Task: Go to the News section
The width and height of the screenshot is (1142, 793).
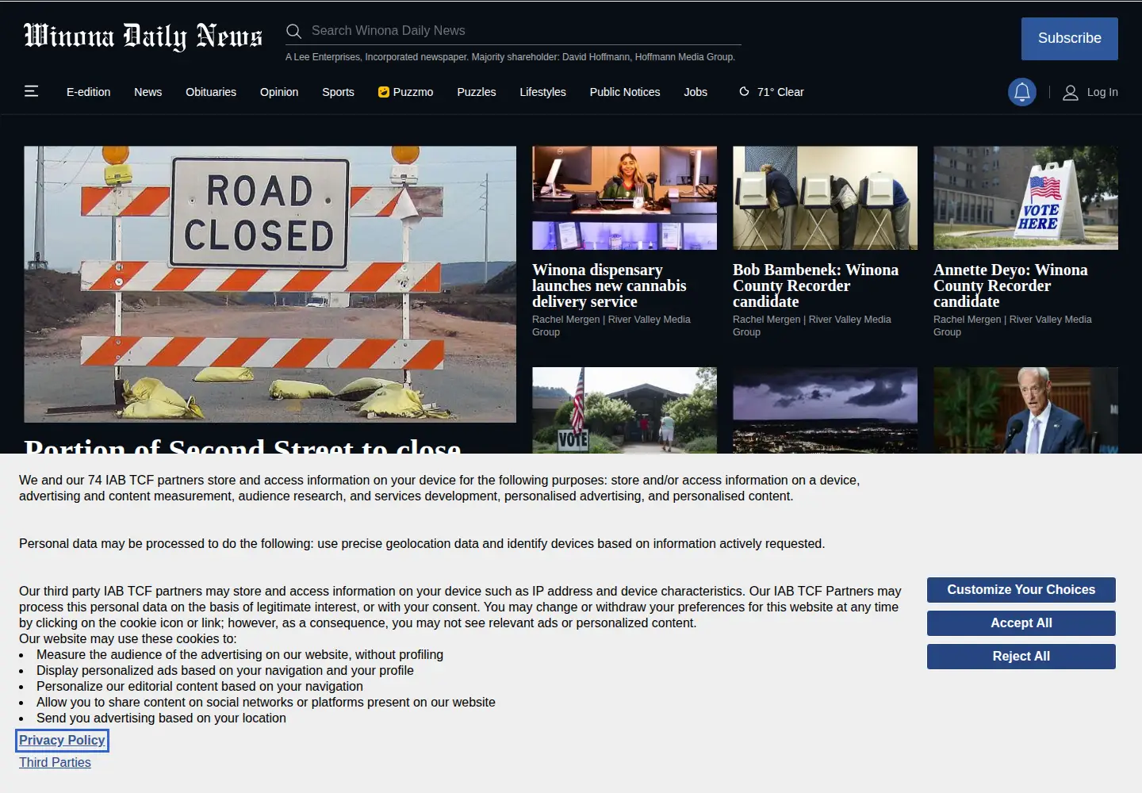Action: [x=148, y=92]
